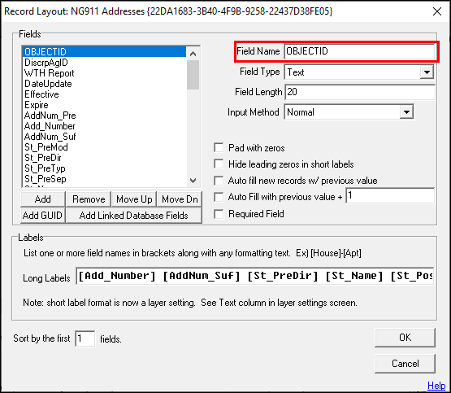Click Add Linked Database Fields button
451x393 pixels.
[134, 216]
